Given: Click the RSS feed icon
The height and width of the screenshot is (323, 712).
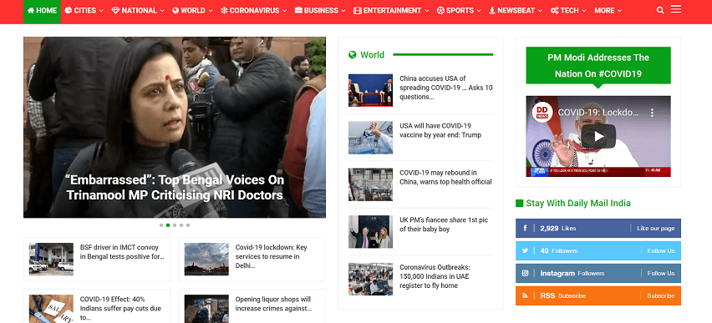Looking at the screenshot, I should coord(525,295).
